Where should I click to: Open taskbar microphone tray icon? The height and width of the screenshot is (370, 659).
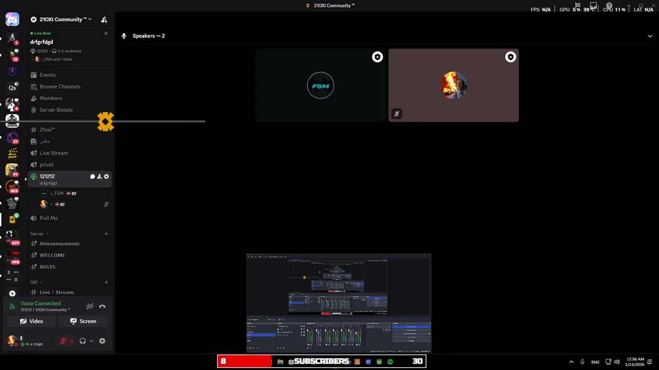tap(582, 362)
